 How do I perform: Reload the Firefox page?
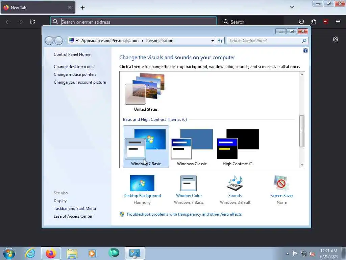click(x=32, y=22)
